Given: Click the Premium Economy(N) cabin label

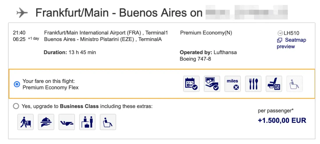Looking at the screenshot, I should (x=206, y=33).
